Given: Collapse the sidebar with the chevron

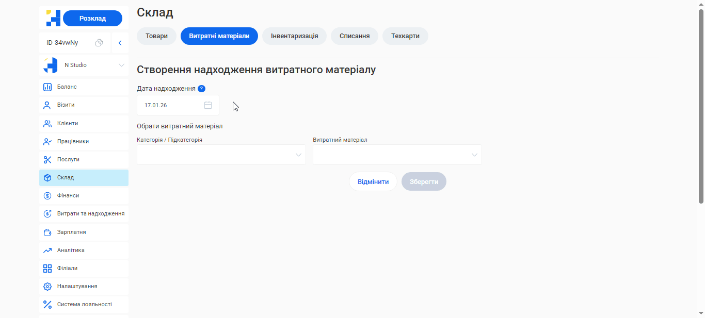Looking at the screenshot, I should [120, 43].
